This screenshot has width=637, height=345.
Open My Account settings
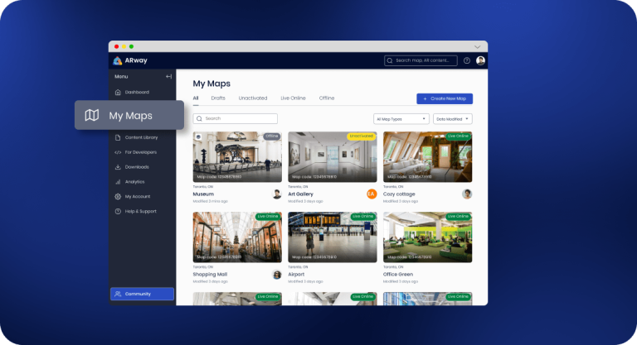137,197
